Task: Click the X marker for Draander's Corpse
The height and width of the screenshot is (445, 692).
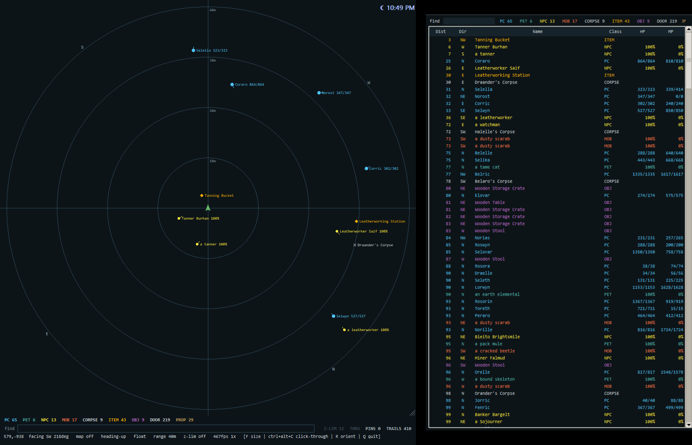Action: (x=355, y=245)
